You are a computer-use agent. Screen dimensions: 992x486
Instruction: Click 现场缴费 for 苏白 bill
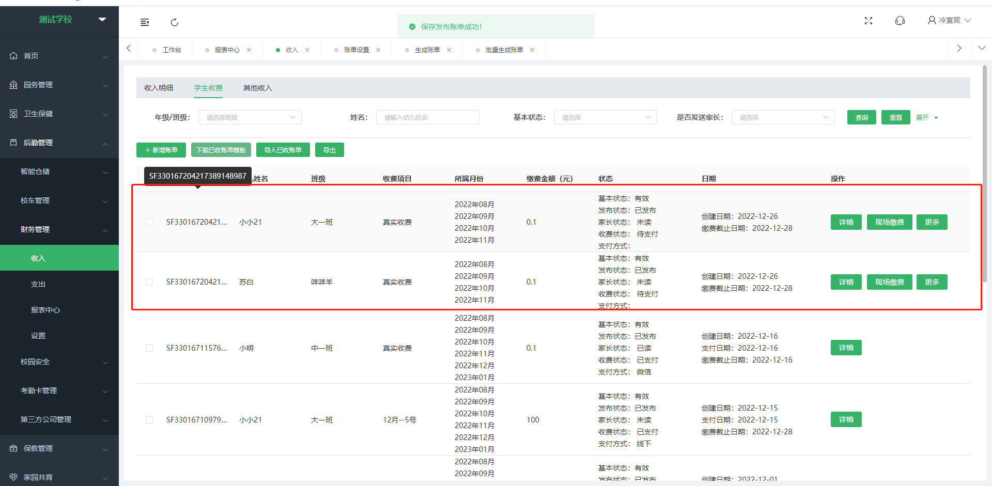tap(890, 282)
